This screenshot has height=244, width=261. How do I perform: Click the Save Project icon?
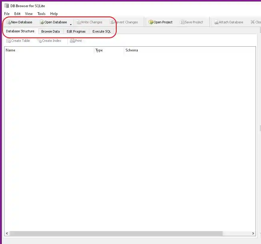click(182, 22)
